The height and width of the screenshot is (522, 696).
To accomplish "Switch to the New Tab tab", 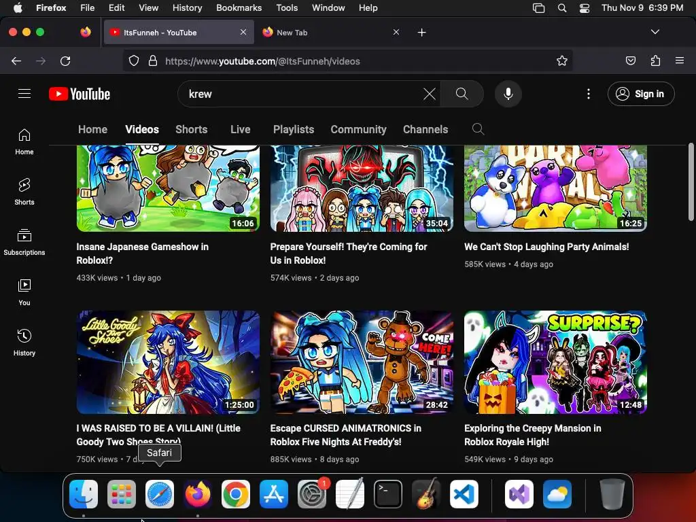I will pyautogui.click(x=331, y=33).
